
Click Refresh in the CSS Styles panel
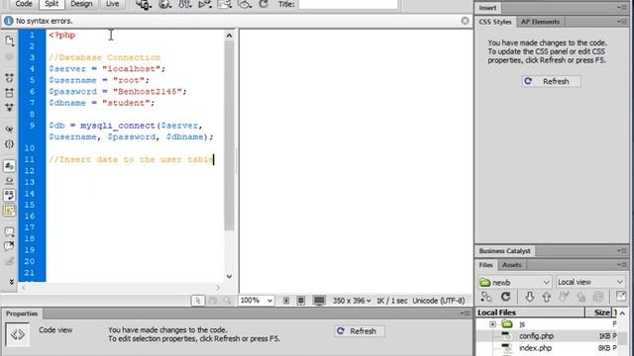(x=551, y=81)
